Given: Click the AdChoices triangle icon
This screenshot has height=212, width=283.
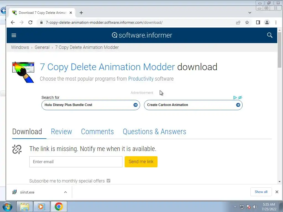Looking at the screenshot, I should (235, 97).
